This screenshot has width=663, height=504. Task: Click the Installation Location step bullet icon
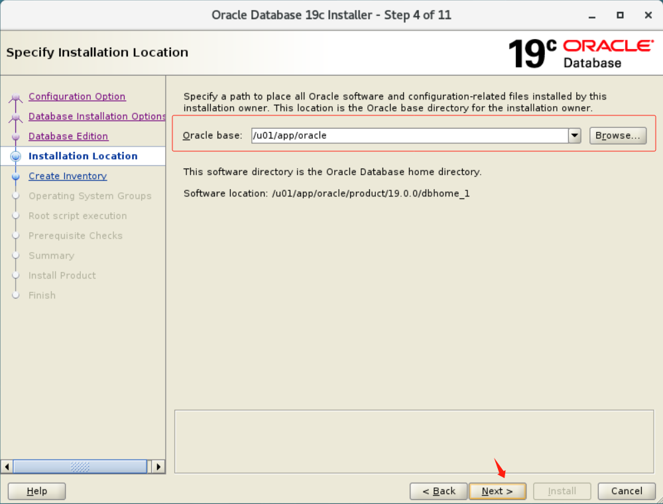tap(16, 156)
